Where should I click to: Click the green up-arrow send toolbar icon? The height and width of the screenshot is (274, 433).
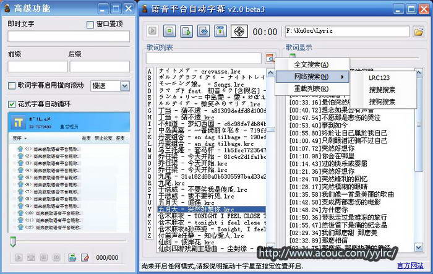[220, 31]
